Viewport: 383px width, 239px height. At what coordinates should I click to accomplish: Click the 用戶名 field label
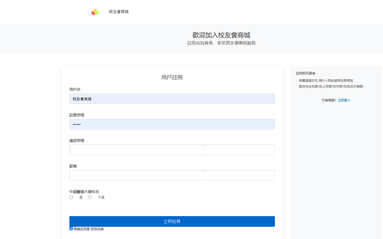coord(75,89)
